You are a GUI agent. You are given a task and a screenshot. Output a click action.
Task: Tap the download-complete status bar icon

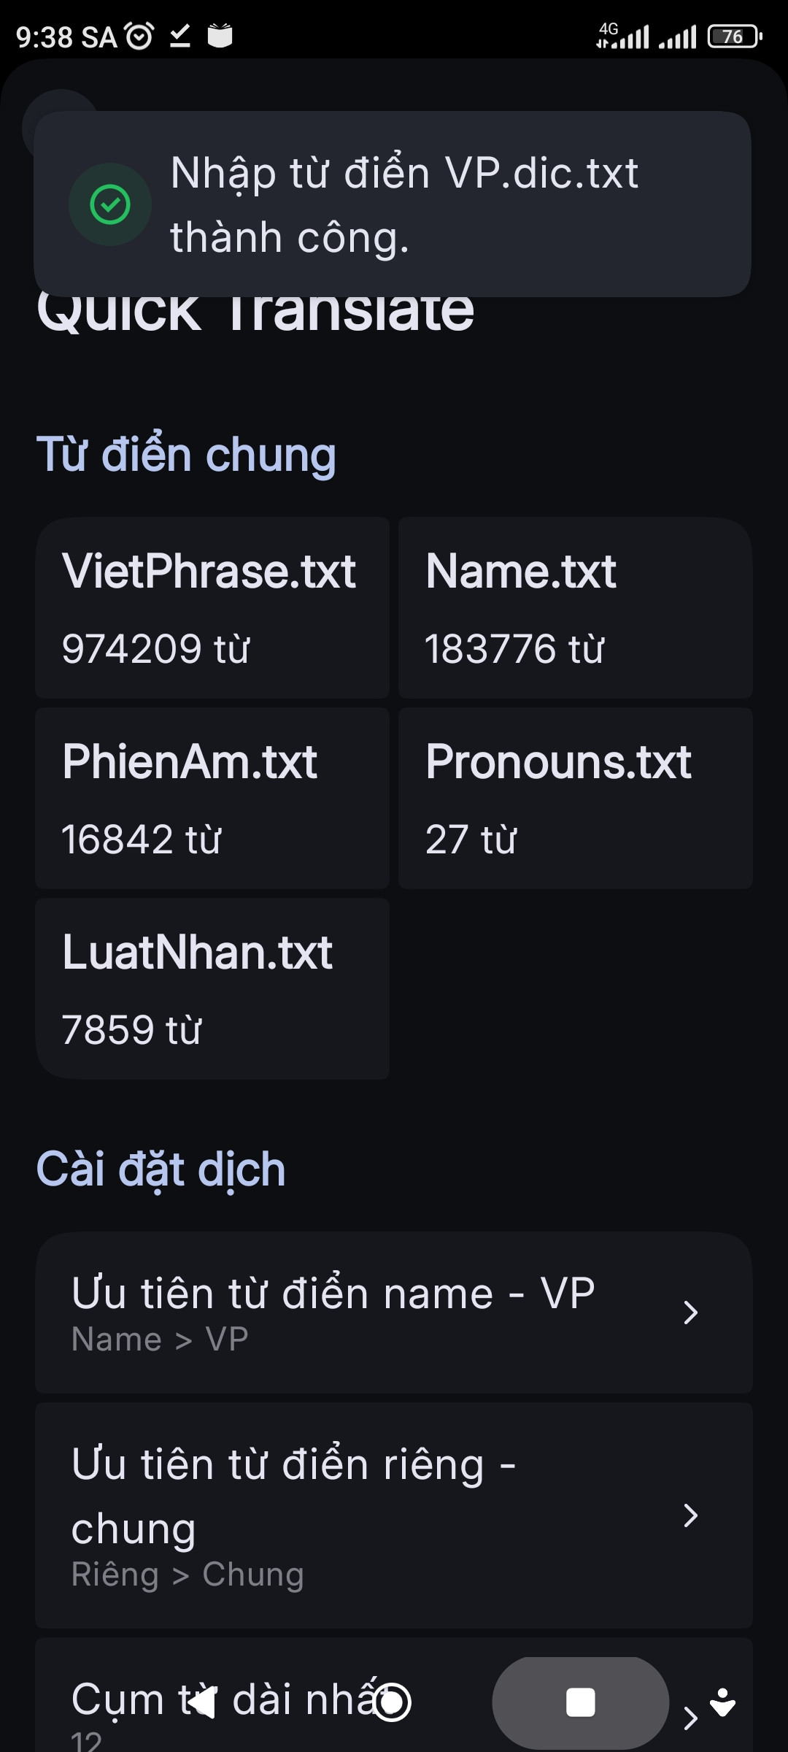180,36
